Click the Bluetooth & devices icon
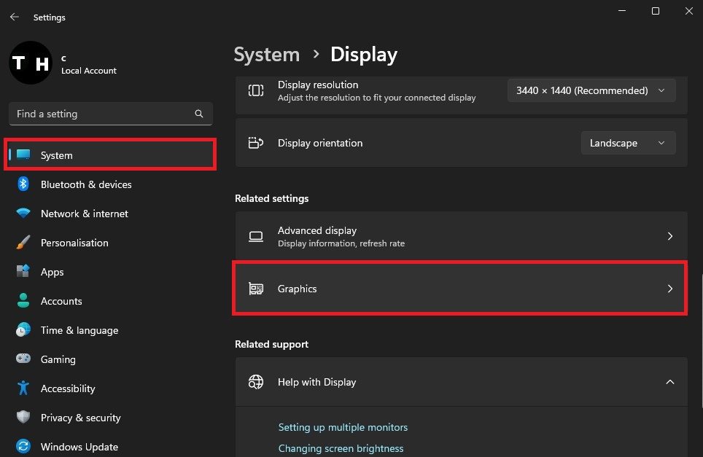 [x=23, y=184]
